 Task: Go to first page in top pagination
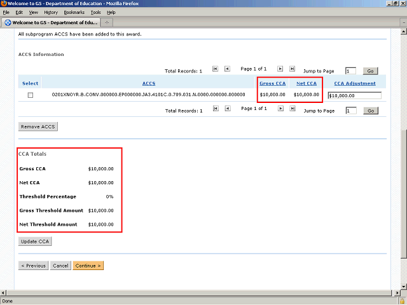coord(216,69)
